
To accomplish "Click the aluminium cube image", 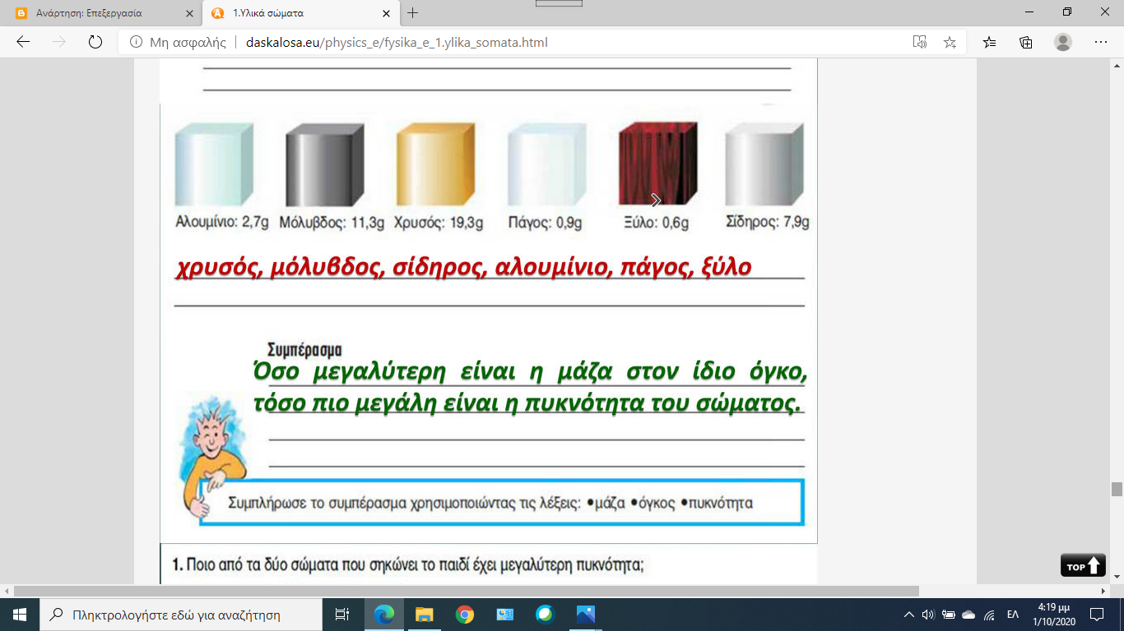I will pyautogui.click(x=214, y=164).
